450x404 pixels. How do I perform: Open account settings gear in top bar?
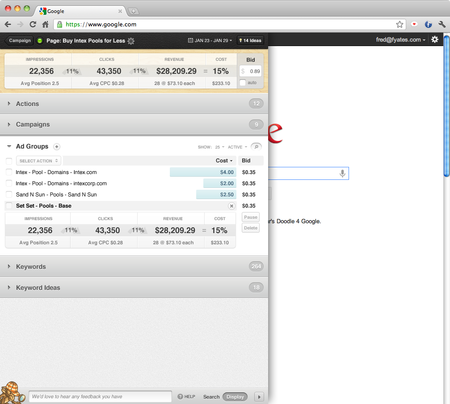(435, 39)
